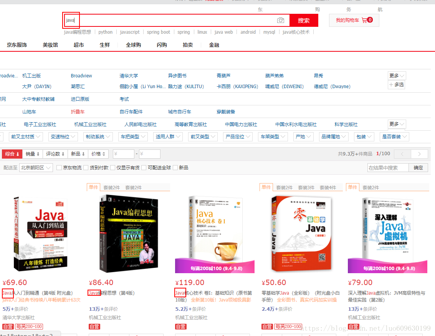Go to previous results page arrow
The height and width of the screenshot is (336, 435).
[x=402, y=154]
